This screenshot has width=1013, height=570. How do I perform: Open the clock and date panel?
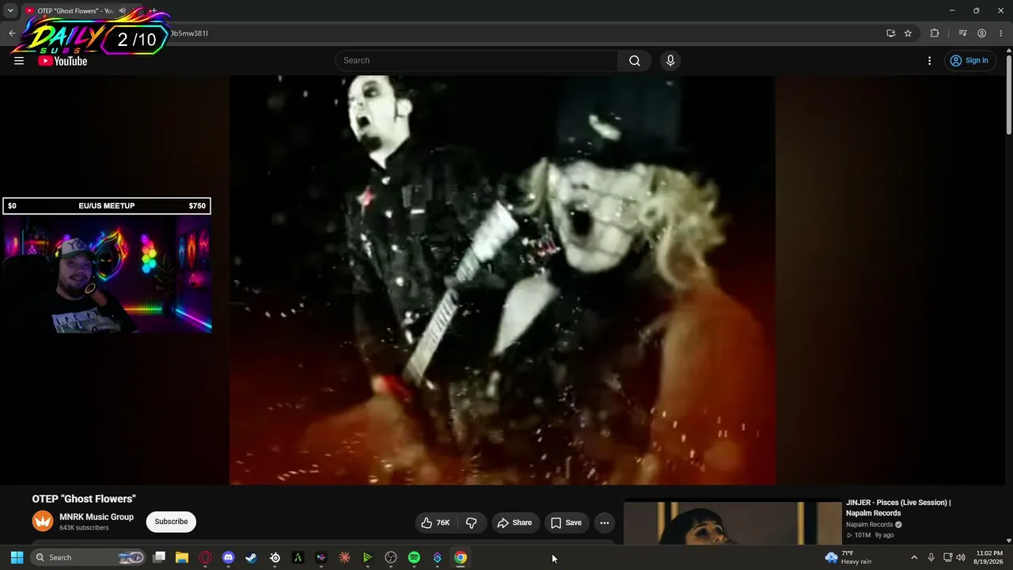click(989, 557)
